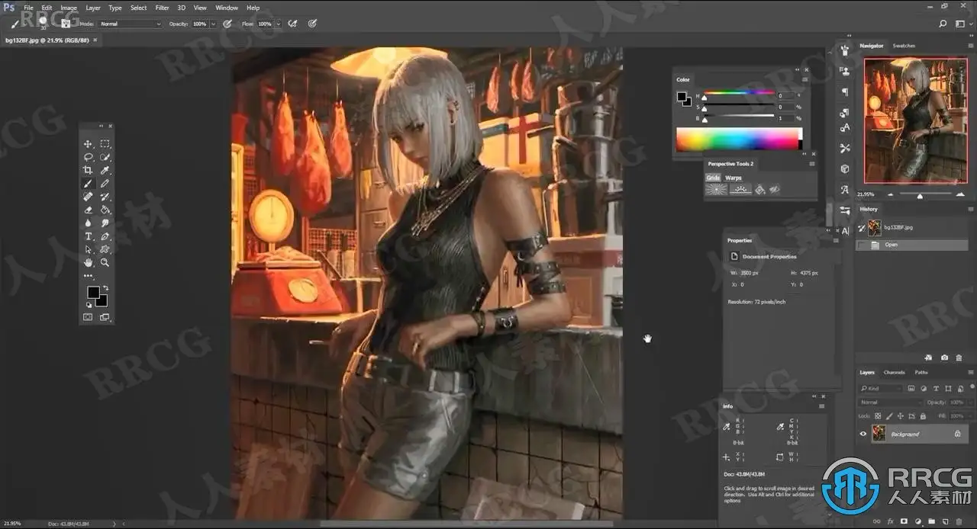Toggle airbrush build-up in options bar
The width and height of the screenshot is (977, 529).
(x=292, y=24)
